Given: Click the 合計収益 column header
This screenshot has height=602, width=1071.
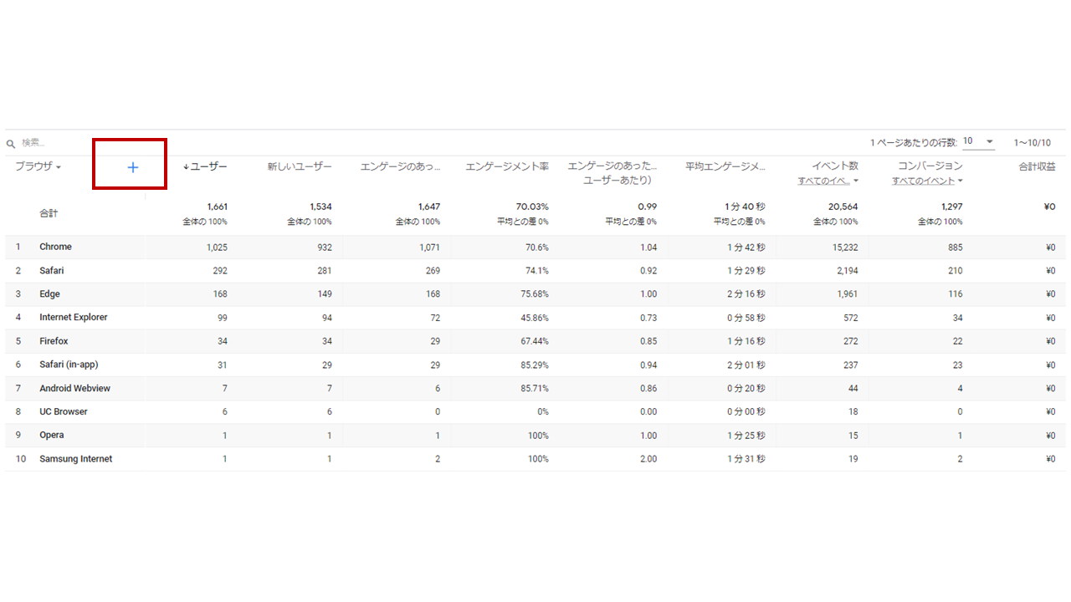Looking at the screenshot, I should (x=1037, y=167).
